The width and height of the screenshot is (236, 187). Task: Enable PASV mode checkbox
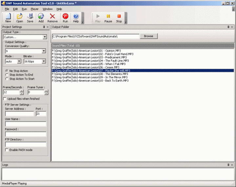click(7, 150)
